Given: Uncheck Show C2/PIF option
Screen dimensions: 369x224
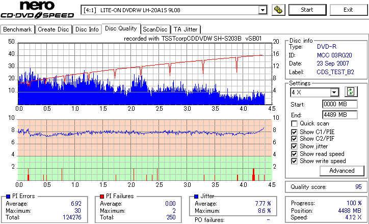Looking at the screenshot, I should (294, 139).
